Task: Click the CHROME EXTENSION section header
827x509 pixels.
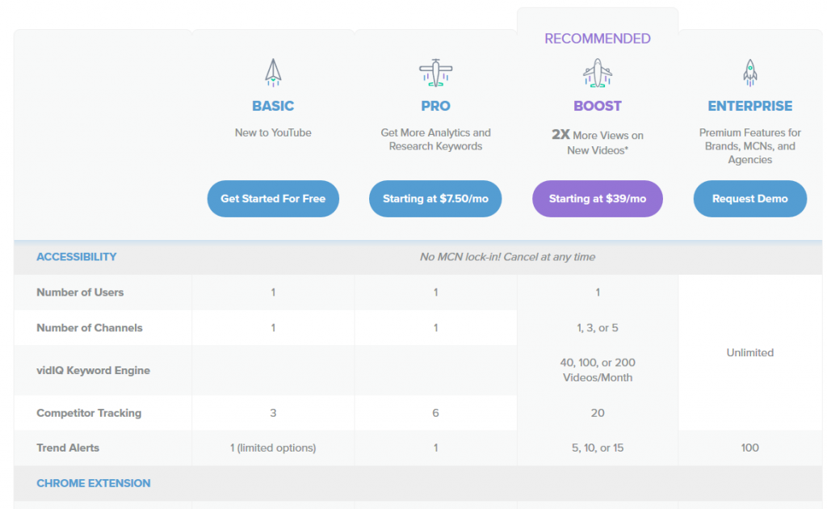Action: pos(94,483)
